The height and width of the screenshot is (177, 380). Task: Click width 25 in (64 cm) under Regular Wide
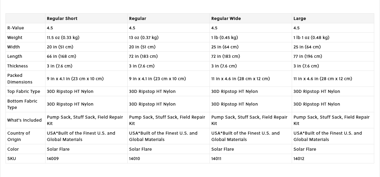tap(225, 47)
